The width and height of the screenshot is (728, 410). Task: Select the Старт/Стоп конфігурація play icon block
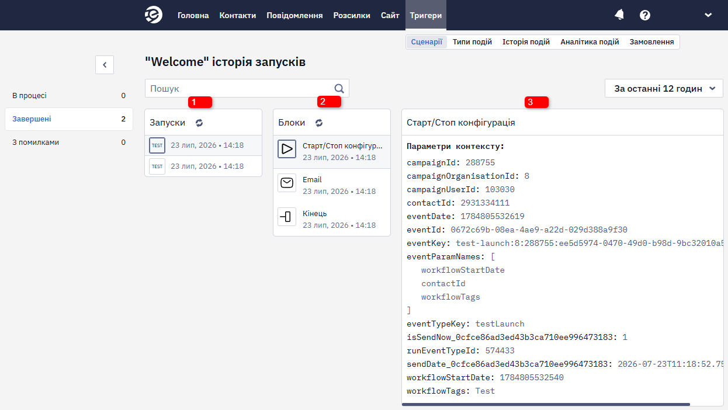(x=287, y=149)
